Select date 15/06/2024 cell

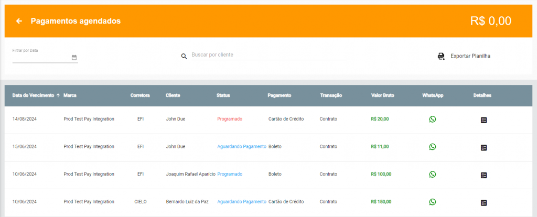[25, 146]
